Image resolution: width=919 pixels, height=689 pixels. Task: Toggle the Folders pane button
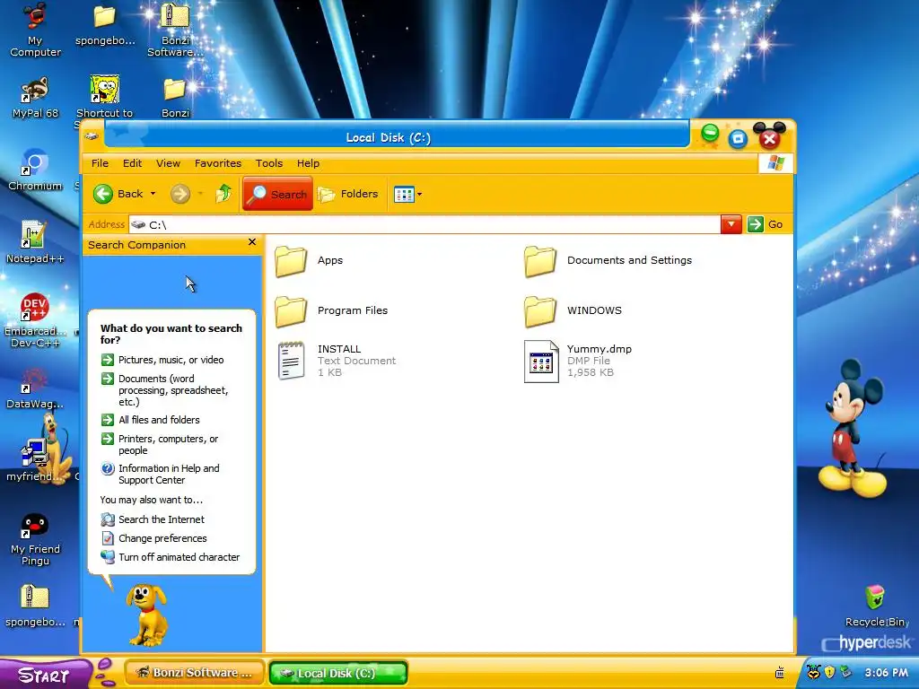(348, 194)
